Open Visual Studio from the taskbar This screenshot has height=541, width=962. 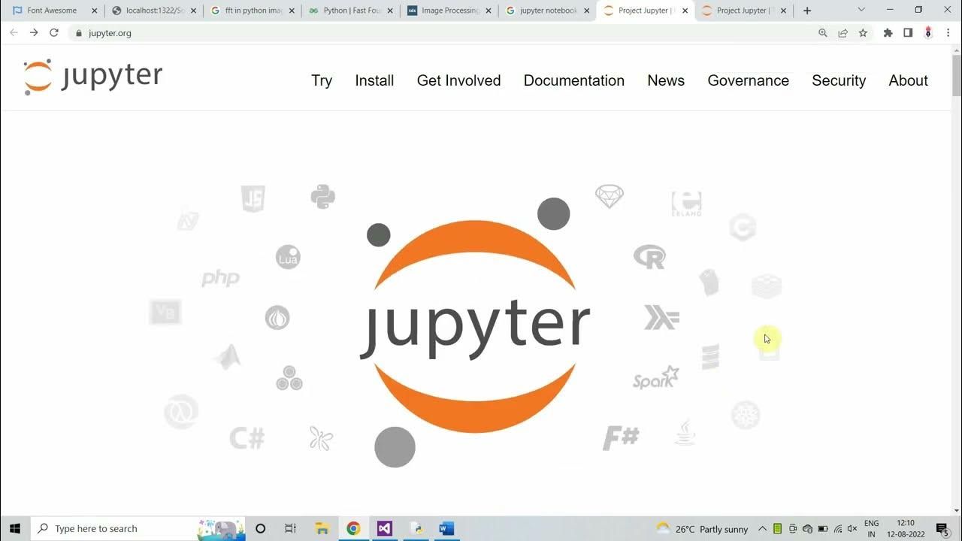[384, 528]
